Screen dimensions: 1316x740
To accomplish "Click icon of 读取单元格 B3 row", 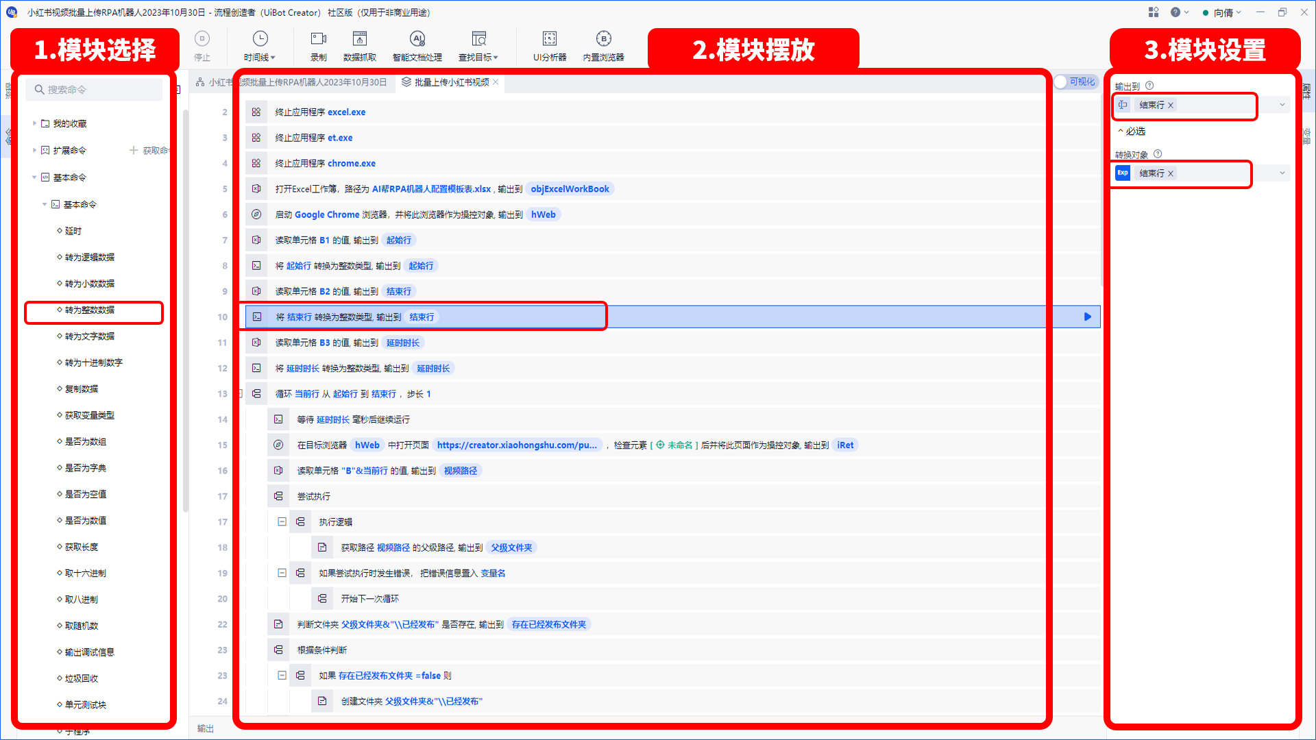I will pos(256,343).
